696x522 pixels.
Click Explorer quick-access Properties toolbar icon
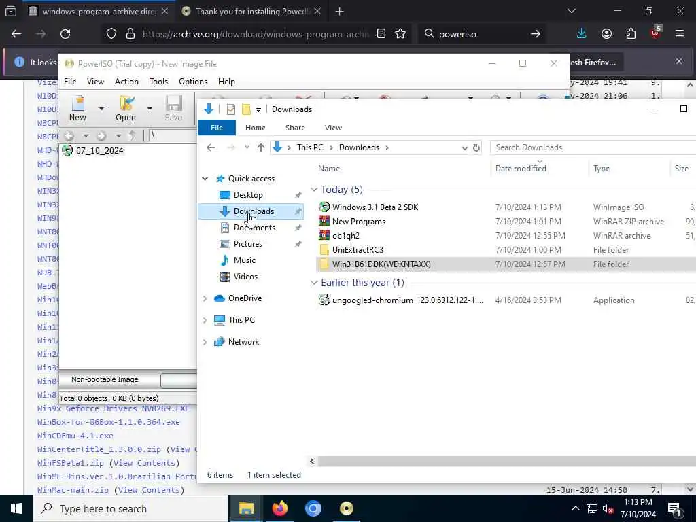(x=231, y=109)
